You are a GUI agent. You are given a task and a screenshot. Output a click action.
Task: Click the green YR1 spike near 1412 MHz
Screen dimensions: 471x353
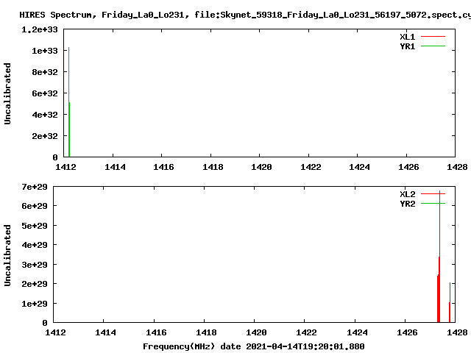[68, 102]
